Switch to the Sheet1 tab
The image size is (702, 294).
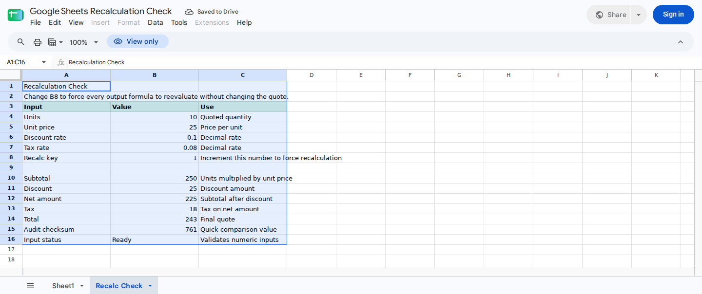(x=63, y=286)
